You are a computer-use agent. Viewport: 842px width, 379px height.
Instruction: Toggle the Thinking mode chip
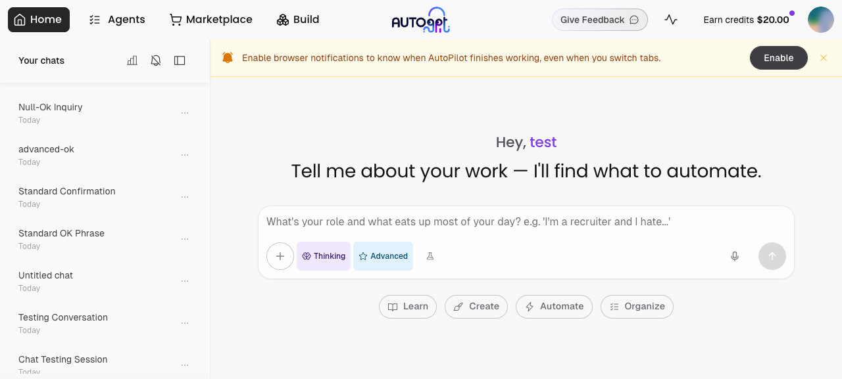click(324, 256)
